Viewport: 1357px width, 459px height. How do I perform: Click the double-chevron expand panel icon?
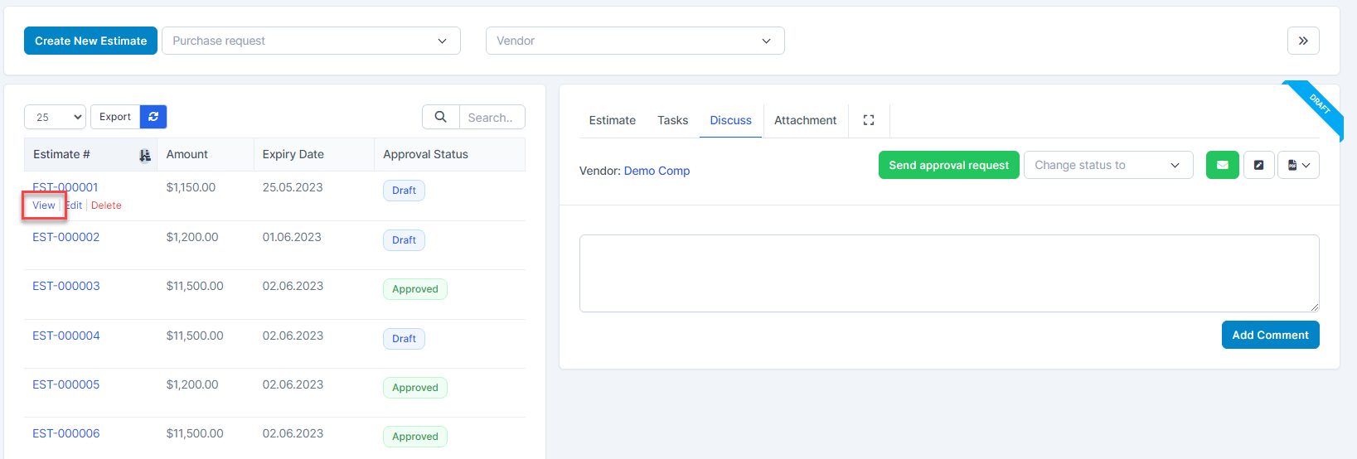(1303, 41)
